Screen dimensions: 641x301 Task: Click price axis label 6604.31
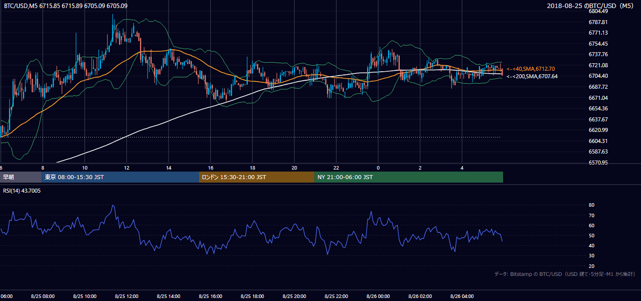point(598,141)
